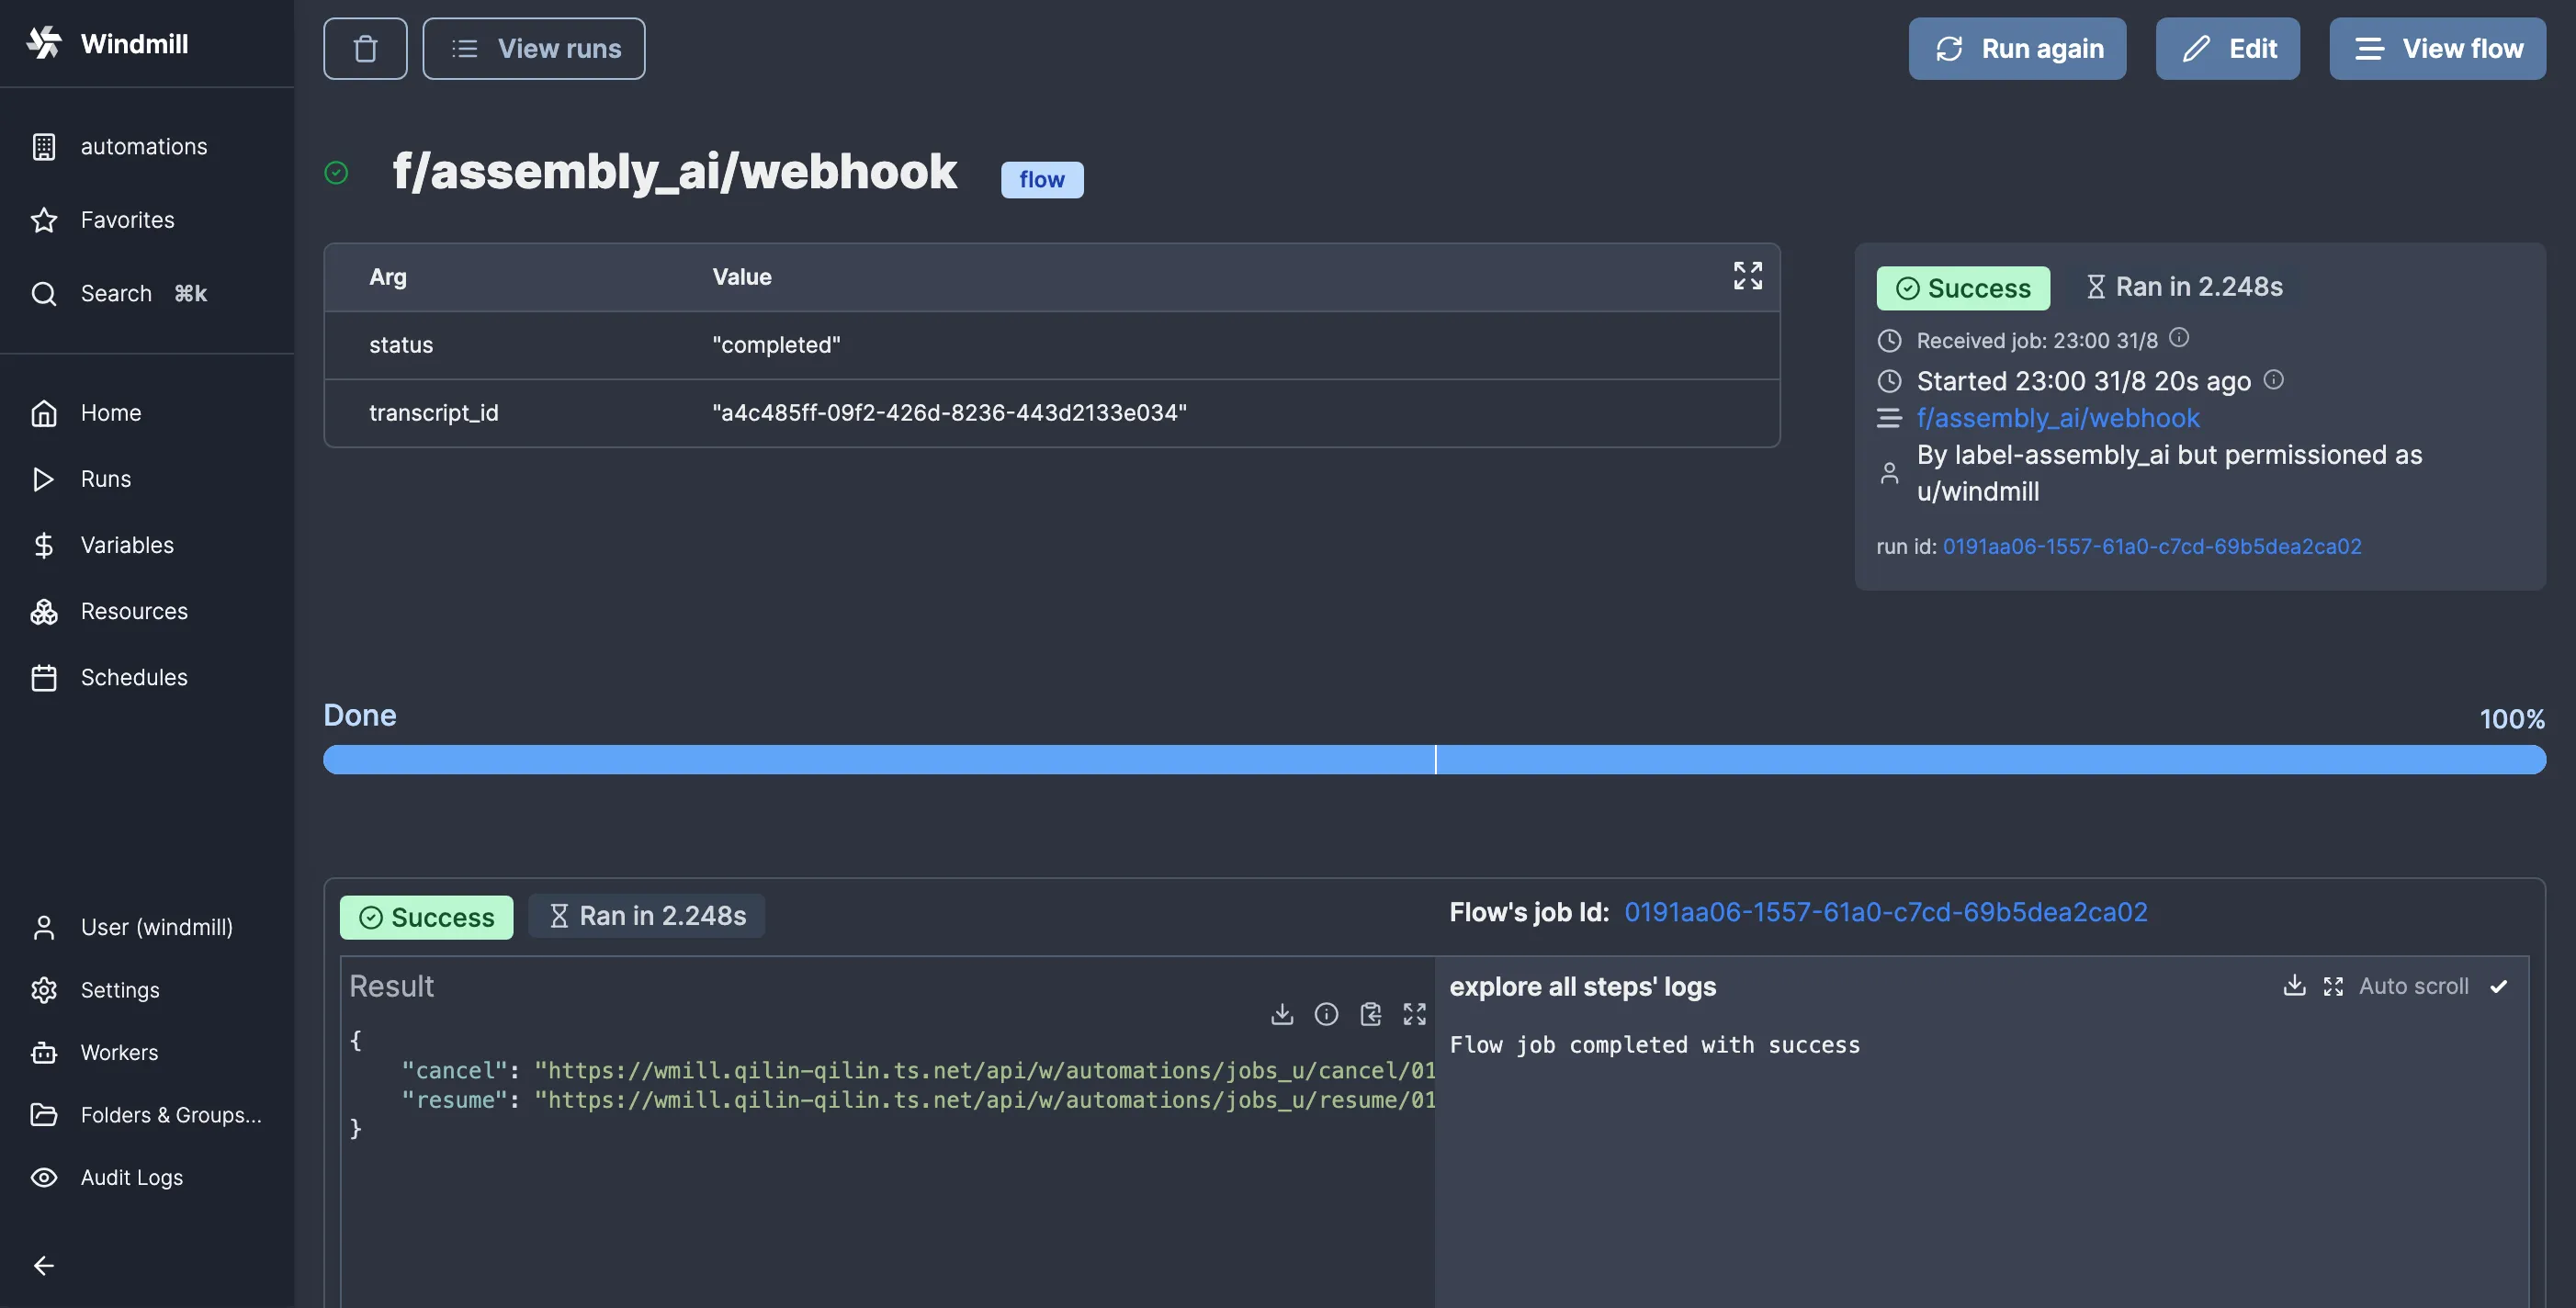Expand the logs panel fullscreen

pyautogui.click(x=2333, y=987)
